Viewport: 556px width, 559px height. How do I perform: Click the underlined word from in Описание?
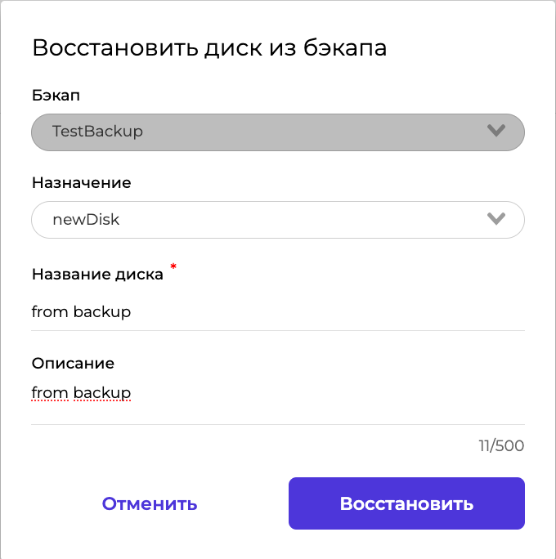(x=49, y=393)
